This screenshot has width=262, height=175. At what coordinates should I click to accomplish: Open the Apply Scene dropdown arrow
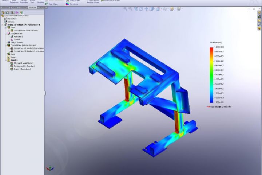(x=175, y=9)
